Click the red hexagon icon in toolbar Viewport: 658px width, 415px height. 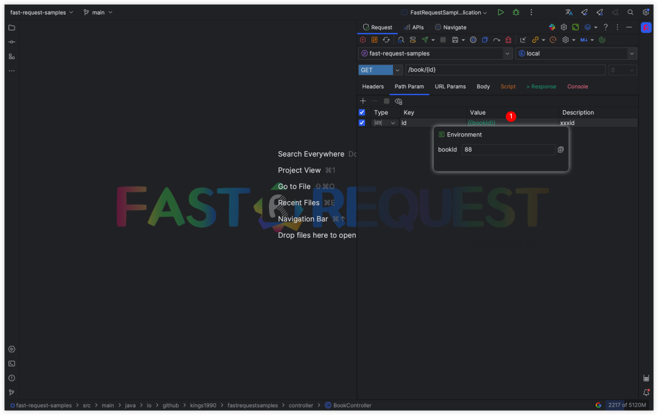click(x=363, y=40)
